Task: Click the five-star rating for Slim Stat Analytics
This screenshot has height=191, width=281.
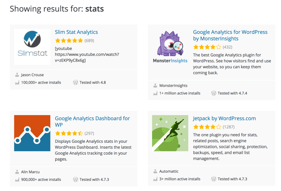Action: [69, 40]
